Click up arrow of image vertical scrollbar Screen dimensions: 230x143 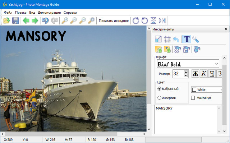coord(149,28)
